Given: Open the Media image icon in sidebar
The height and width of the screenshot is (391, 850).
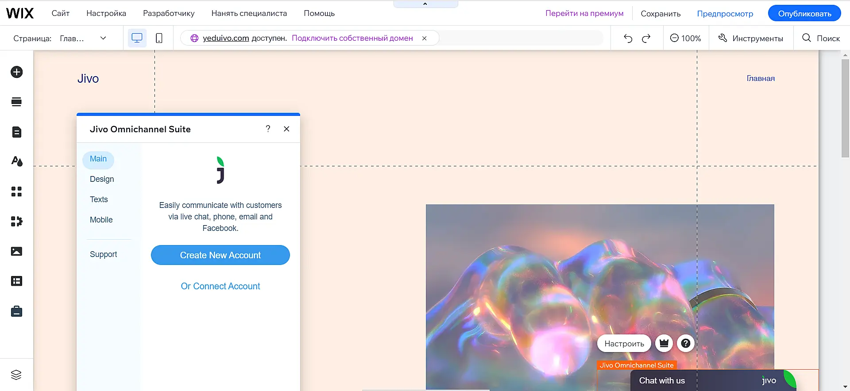Looking at the screenshot, I should coord(16,251).
